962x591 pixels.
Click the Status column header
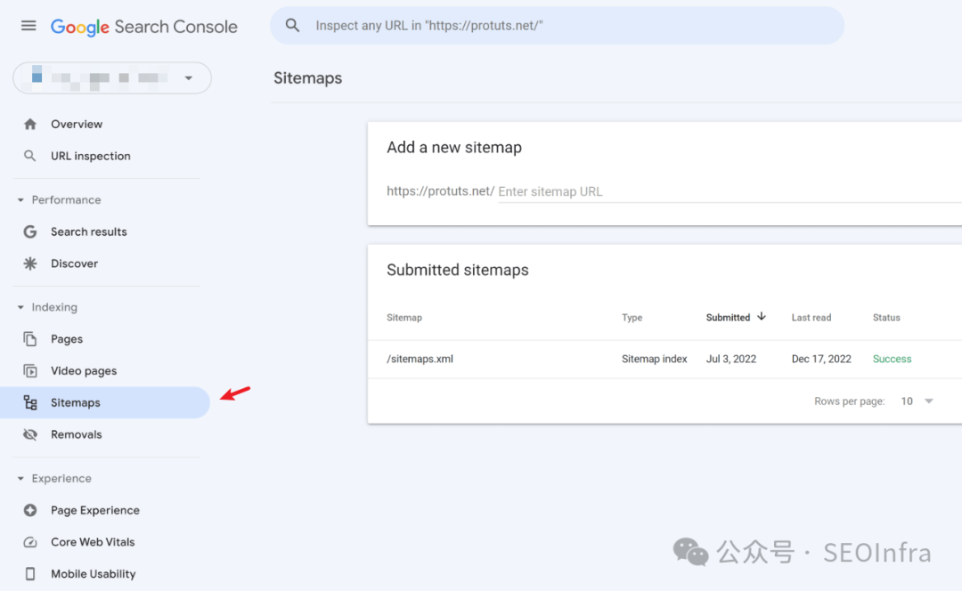click(x=886, y=318)
